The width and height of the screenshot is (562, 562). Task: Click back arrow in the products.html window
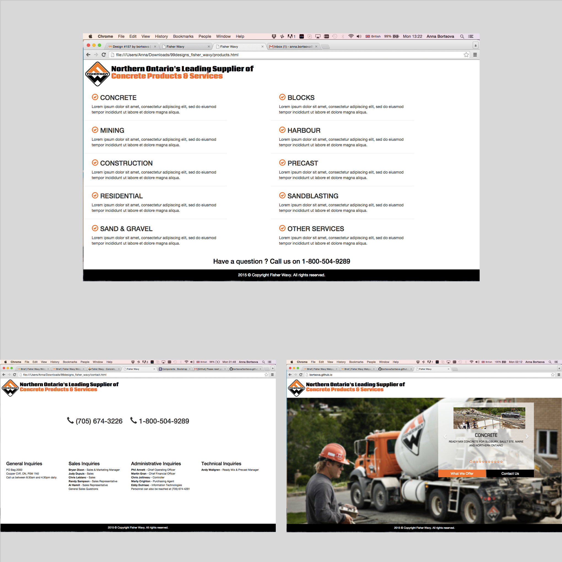point(88,55)
